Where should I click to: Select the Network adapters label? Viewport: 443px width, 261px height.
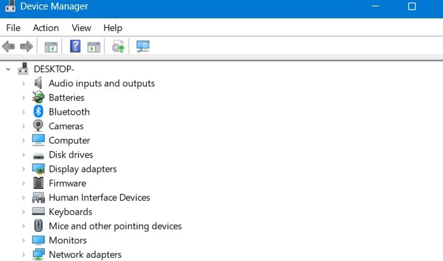click(x=85, y=255)
